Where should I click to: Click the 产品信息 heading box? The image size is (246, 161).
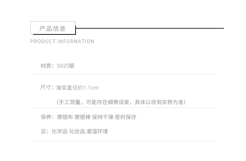click(x=53, y=28)
